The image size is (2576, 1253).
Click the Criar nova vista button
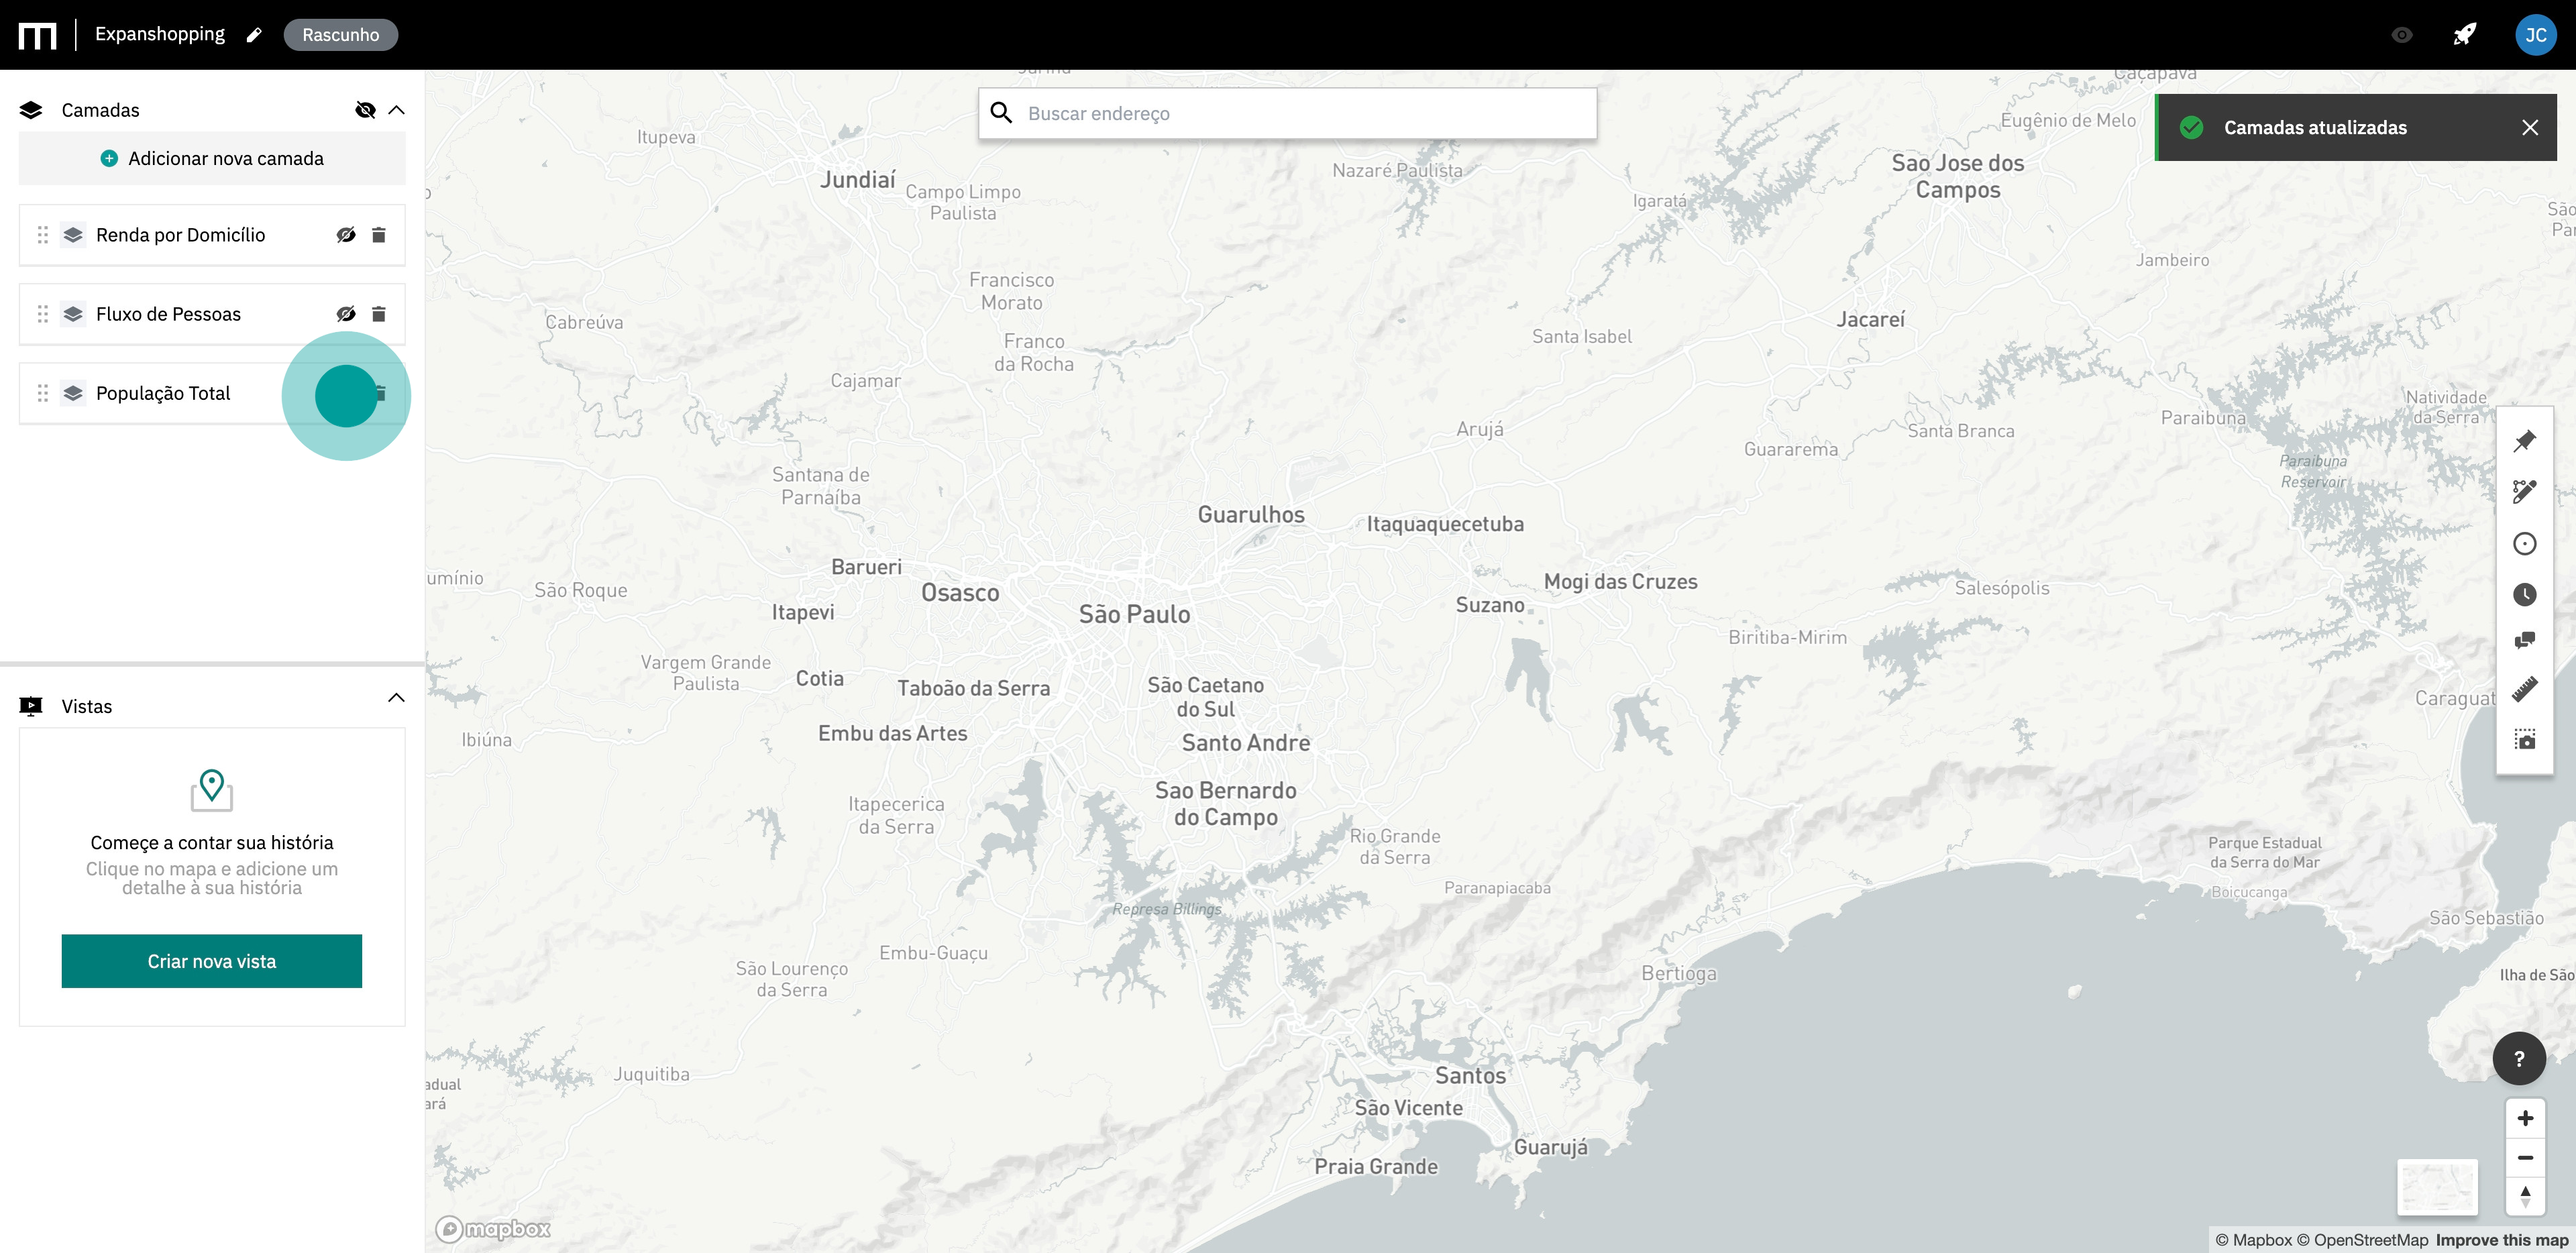pyautogui.click(x=212, y=961)
